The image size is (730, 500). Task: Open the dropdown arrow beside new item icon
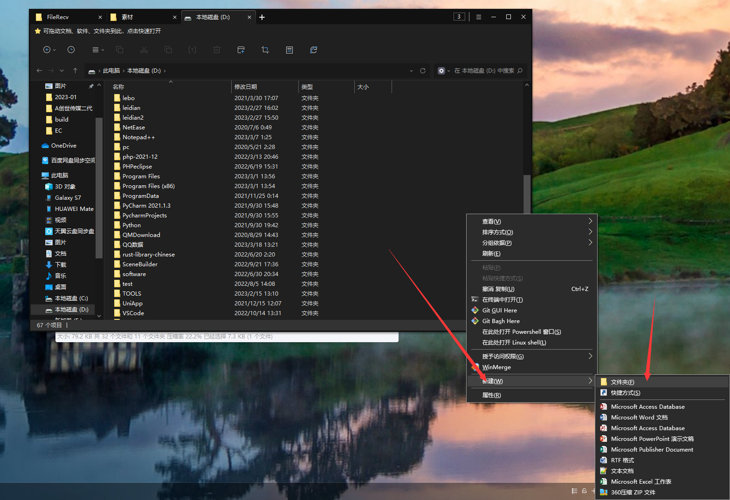(x=55, y=50)
